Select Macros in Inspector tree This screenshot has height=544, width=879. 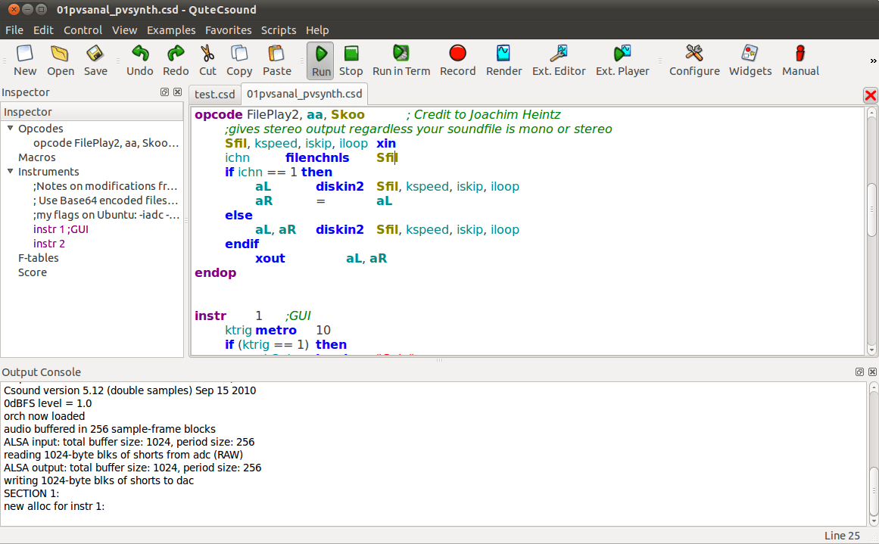coord(37,157)
